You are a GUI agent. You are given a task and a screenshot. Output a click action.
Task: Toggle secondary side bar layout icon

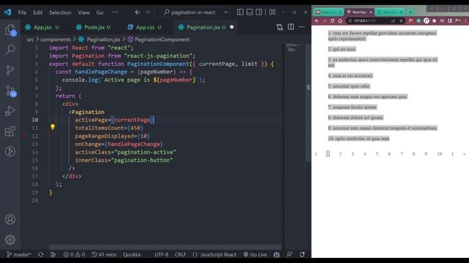(x=259, y=12)
